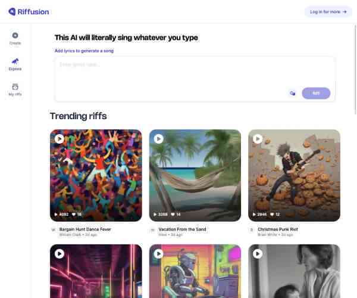Like the Vacation From the Sand riff

click(173, 215)
